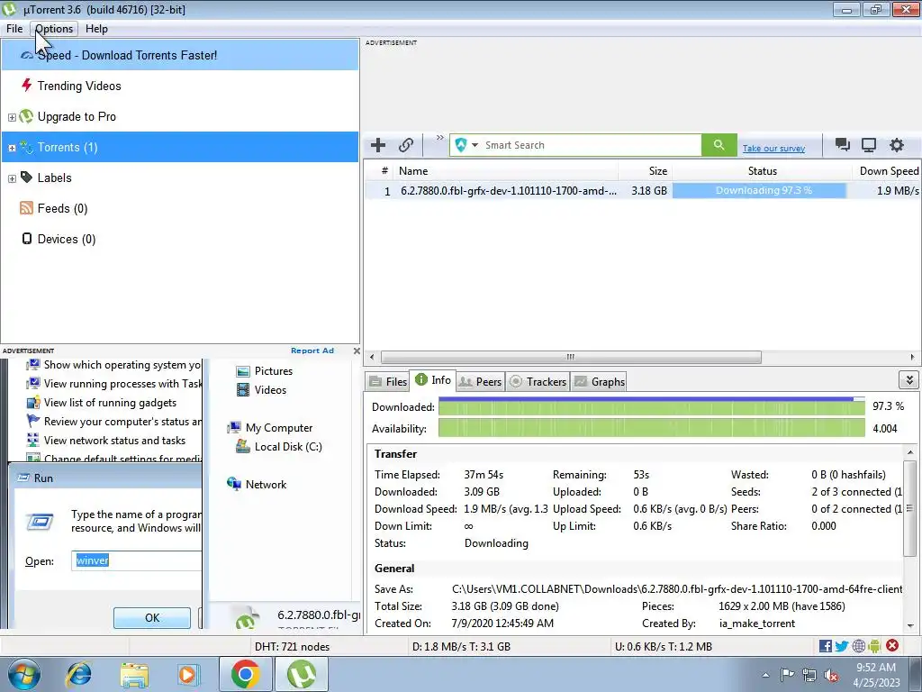Switch to the Files tab

pyautogui.click(x=387, y=381)
